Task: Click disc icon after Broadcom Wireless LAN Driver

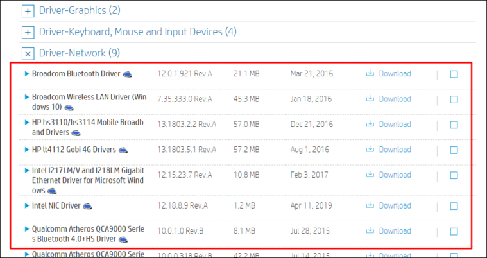Action: pos(69,108)
